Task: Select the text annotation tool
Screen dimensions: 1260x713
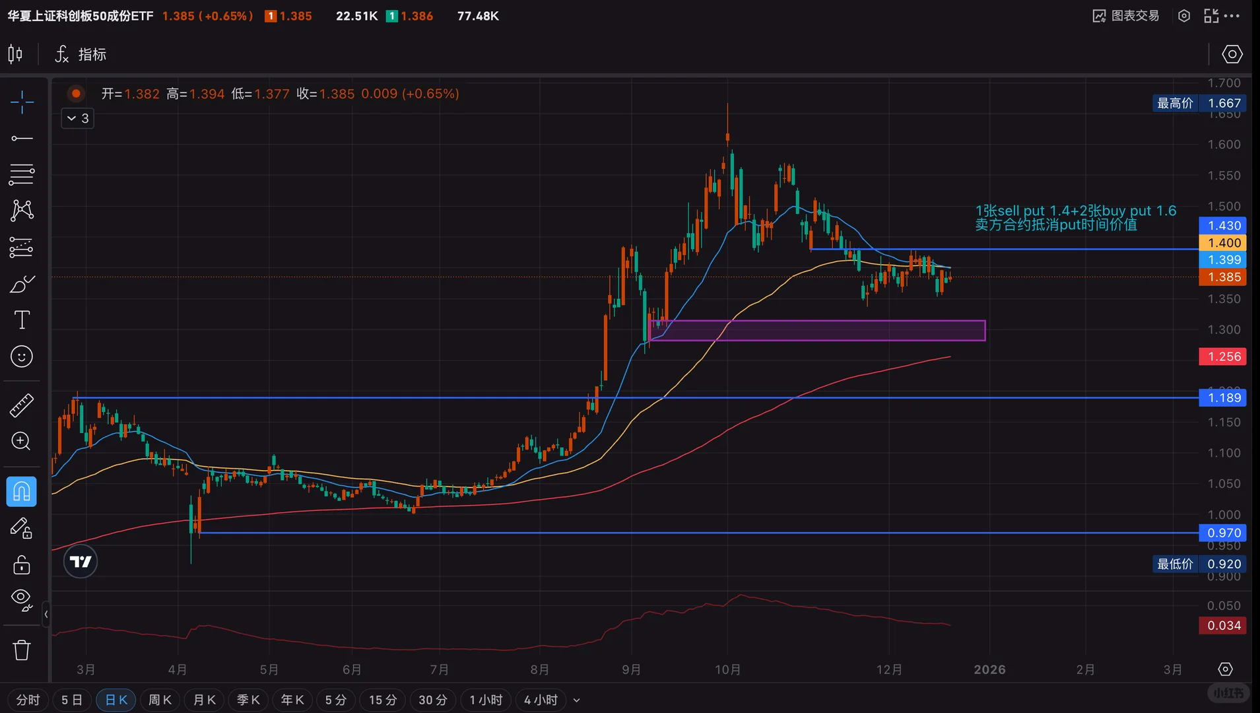Action: (x=21, y=320)
